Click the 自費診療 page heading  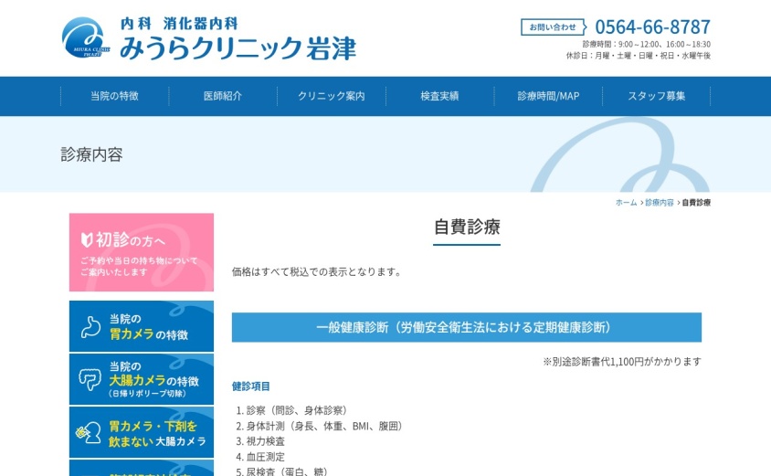[x=467, y=227]
